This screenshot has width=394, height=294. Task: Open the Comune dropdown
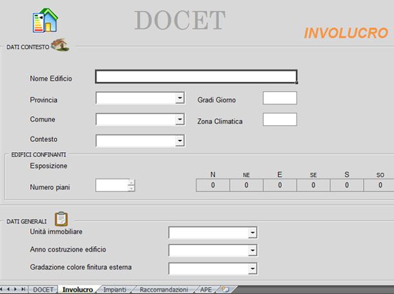180,119
